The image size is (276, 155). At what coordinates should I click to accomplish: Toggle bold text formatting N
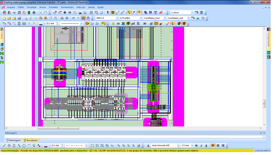pyautogui.click(x=196, y=145)
